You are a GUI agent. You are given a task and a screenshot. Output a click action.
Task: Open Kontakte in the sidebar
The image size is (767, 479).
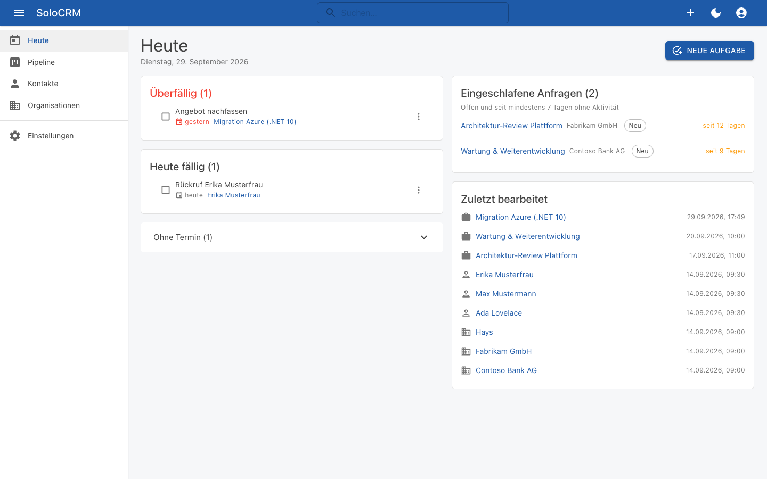point(64,84)
